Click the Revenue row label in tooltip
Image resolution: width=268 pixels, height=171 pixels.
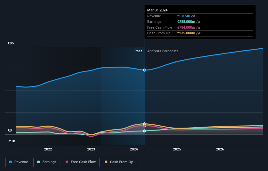pyautogui.click(x=154, y=16)
